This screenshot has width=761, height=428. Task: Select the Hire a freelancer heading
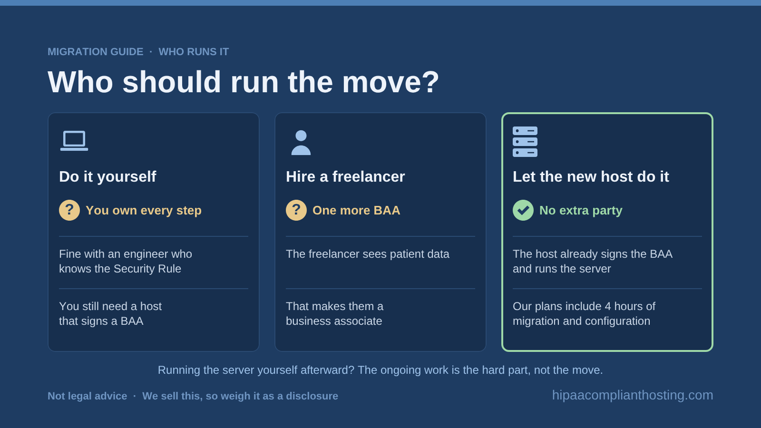(345, 177)
